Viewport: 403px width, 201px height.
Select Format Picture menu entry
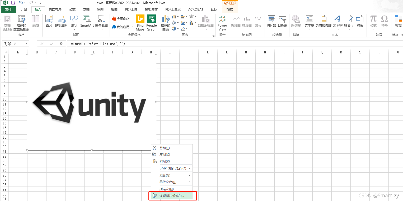(172, 196)
